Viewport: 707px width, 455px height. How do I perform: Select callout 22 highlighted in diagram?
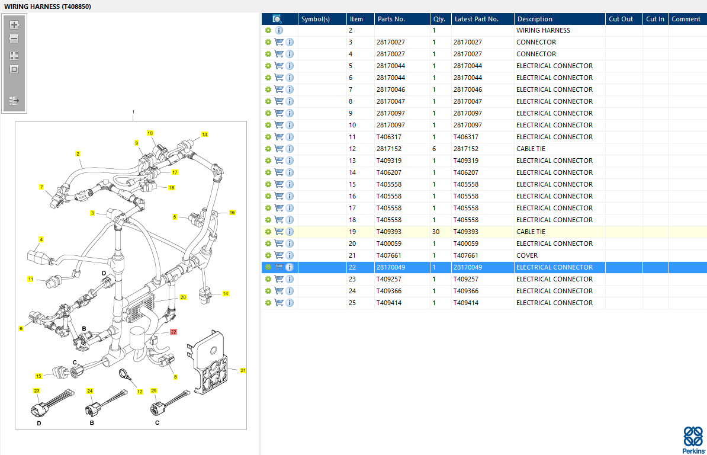click(x=173, y=332)
